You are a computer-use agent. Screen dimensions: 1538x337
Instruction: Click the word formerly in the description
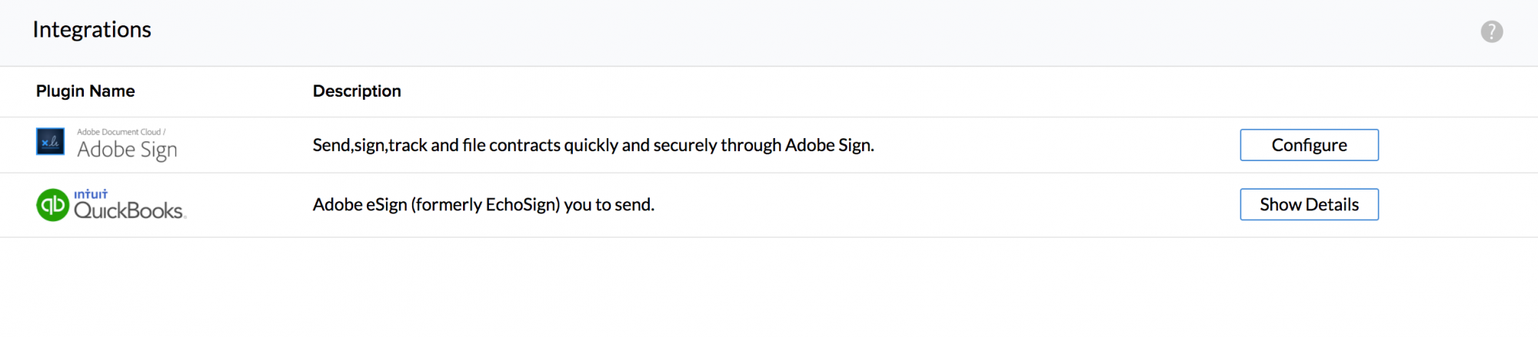441,205
